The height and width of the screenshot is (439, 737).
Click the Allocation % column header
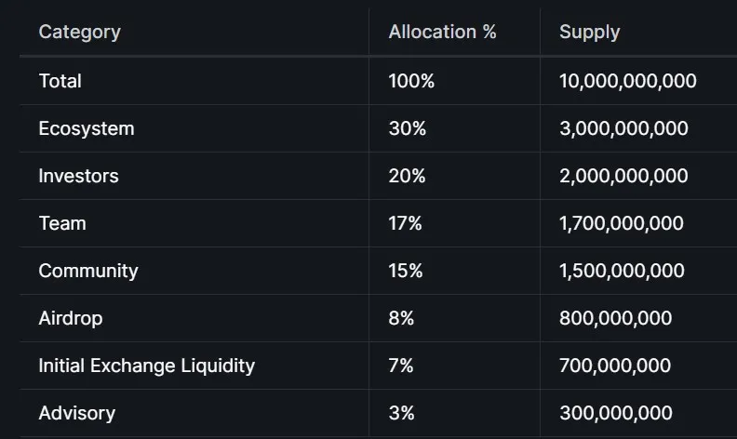[442, 33]
